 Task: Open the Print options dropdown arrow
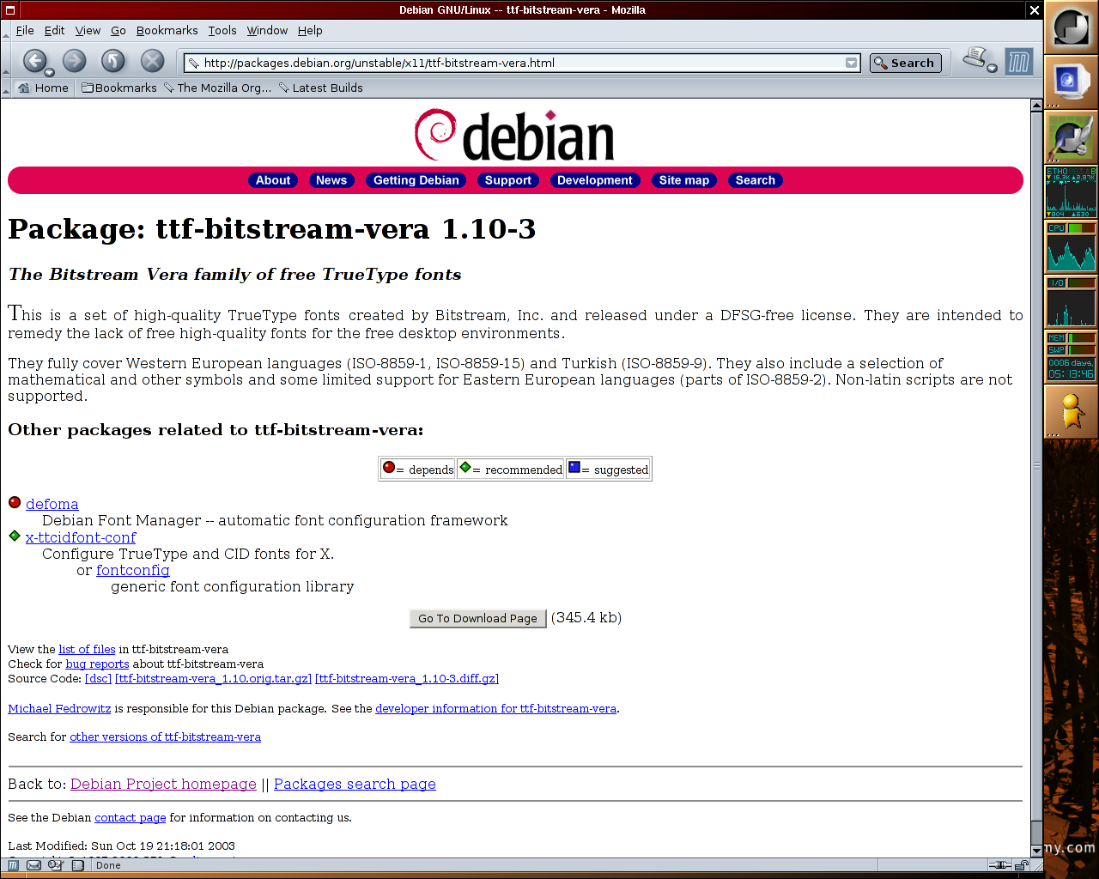point(992,69)
